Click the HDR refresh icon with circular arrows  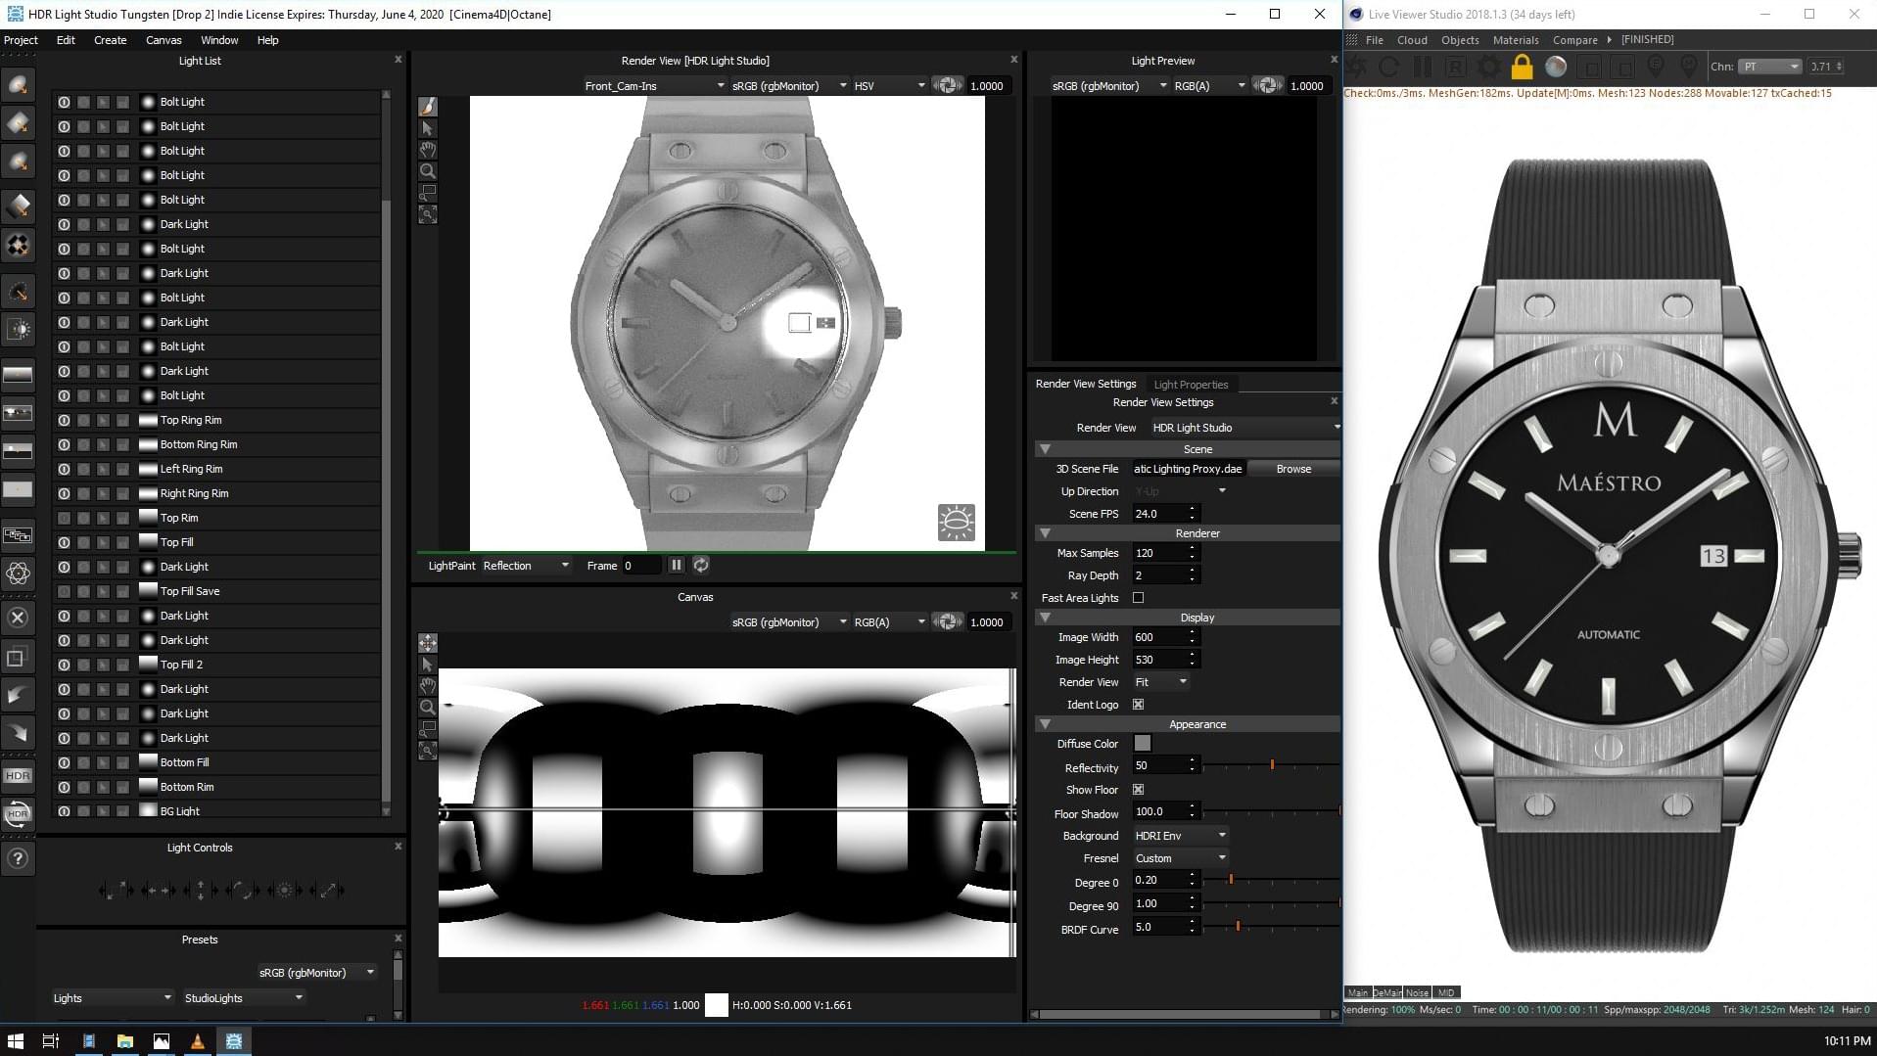click(x=18, y=814)
